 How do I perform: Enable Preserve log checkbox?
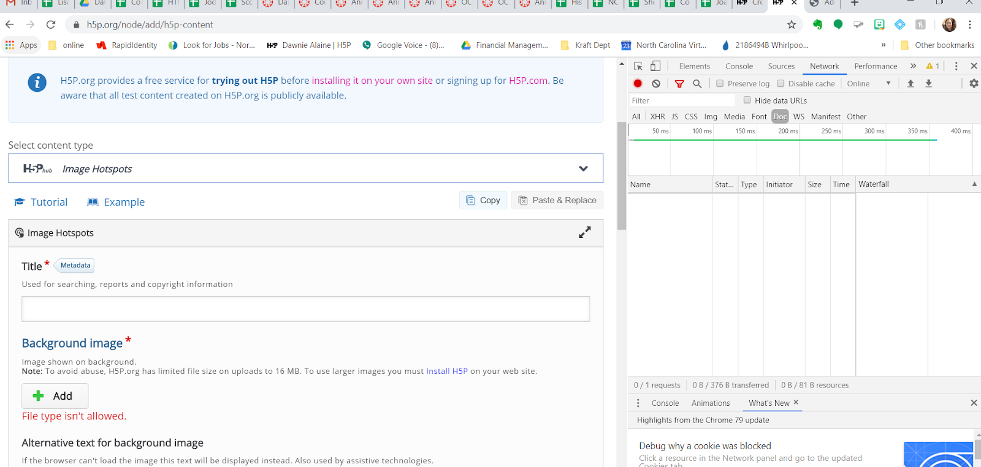720,83
